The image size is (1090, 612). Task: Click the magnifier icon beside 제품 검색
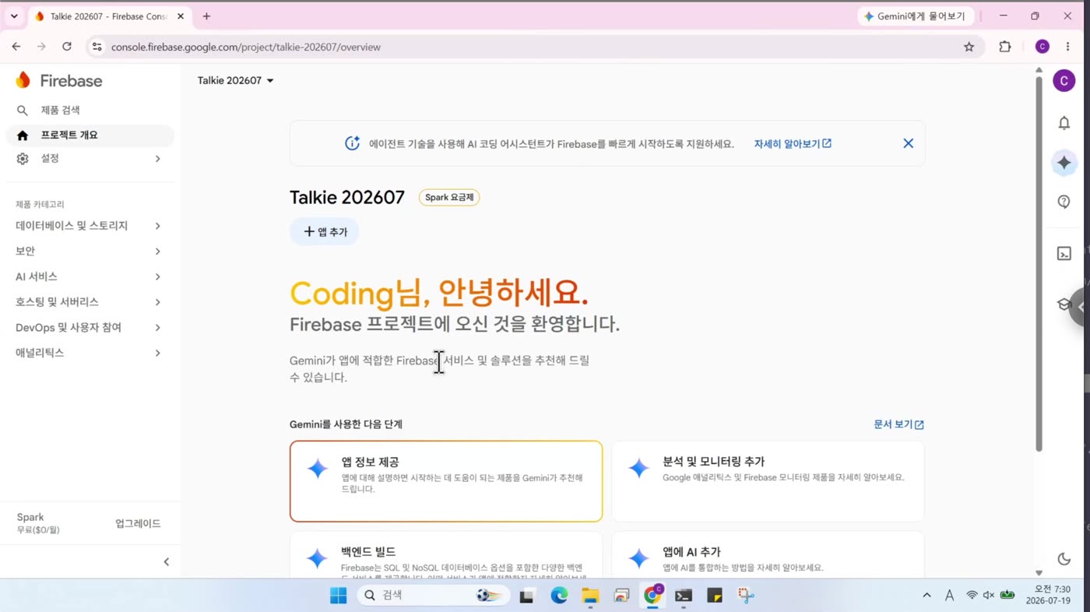pyautogui.click(x=23, y=111)
